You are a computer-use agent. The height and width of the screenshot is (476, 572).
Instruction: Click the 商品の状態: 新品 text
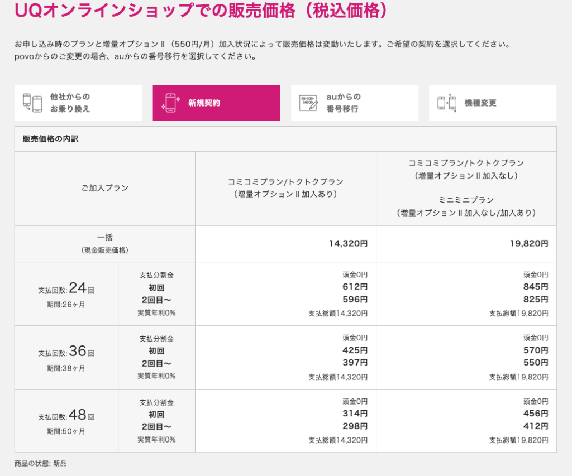pos(41,463)
